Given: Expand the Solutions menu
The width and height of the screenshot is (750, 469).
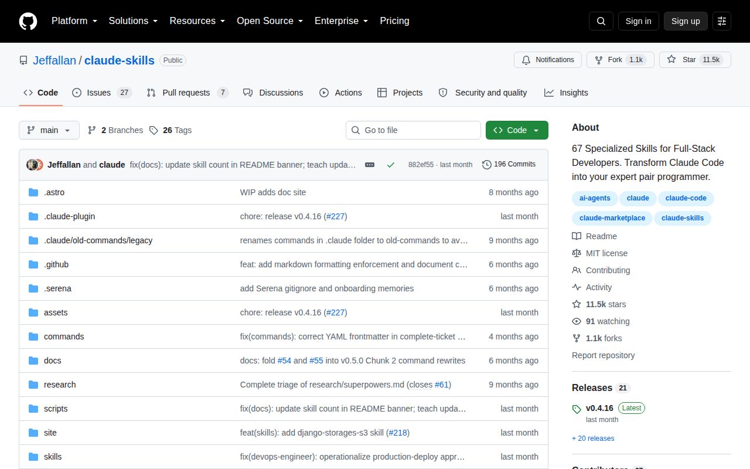Looking at the screenshot, I should coord(133,21).
